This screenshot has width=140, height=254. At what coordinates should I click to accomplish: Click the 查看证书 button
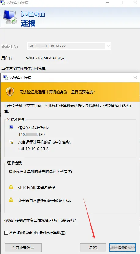[23, 247]
